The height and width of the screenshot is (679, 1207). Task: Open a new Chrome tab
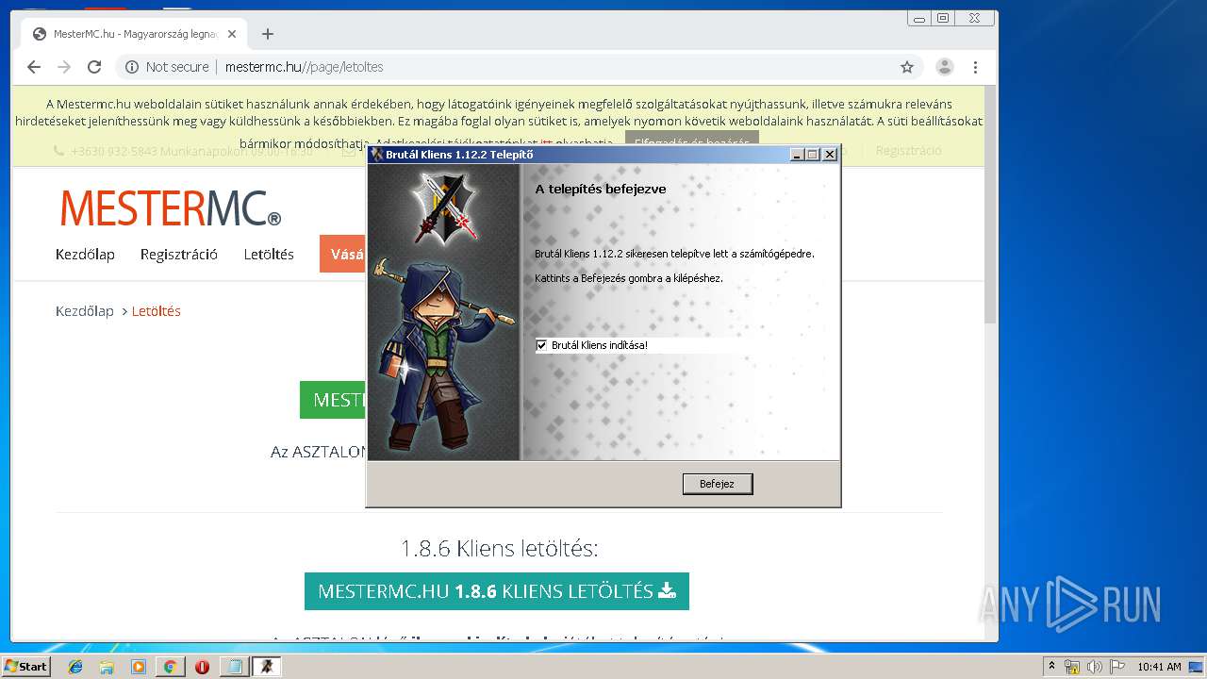(x=268, y=34)
